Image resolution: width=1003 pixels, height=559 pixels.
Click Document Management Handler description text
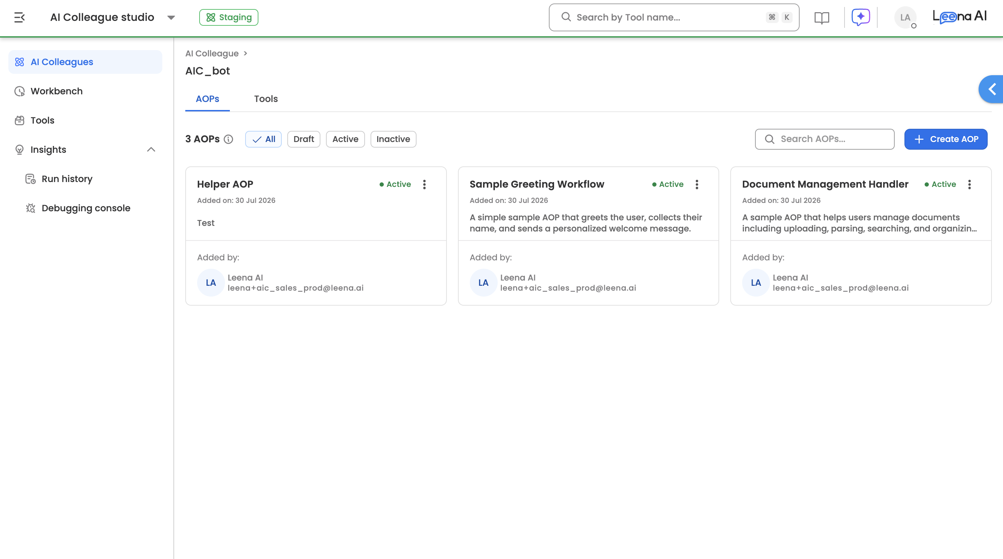(859, 223)
